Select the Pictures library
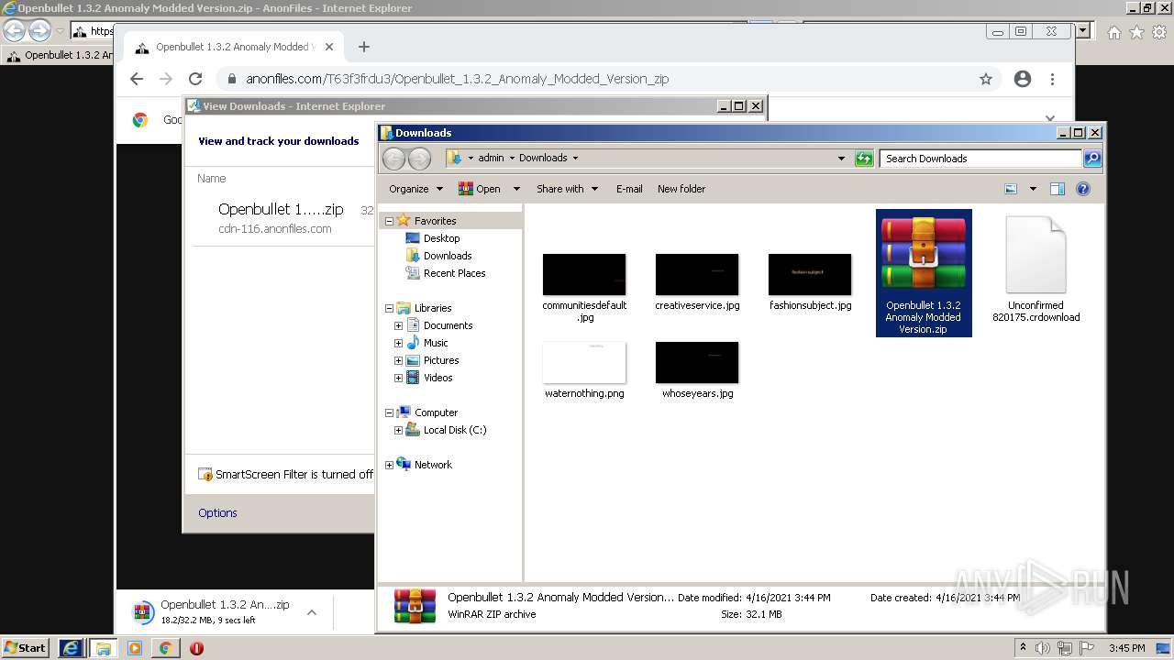 [x=440, y=360]
